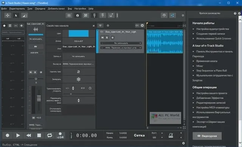Click the small gear icon at toolbar's right end
The height and width of the screenshot is (147, 242).
183,15
